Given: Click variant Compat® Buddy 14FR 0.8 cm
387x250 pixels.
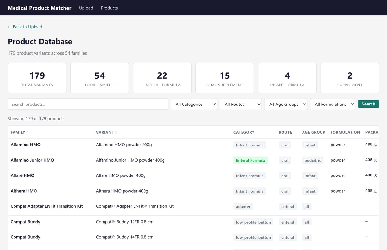Looking at the screenshot, I should 125,237.
